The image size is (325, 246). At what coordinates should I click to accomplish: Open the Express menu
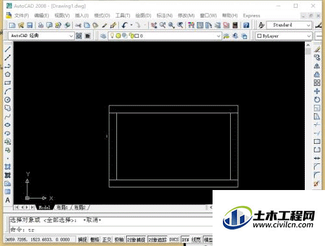(x=252, y=16)
